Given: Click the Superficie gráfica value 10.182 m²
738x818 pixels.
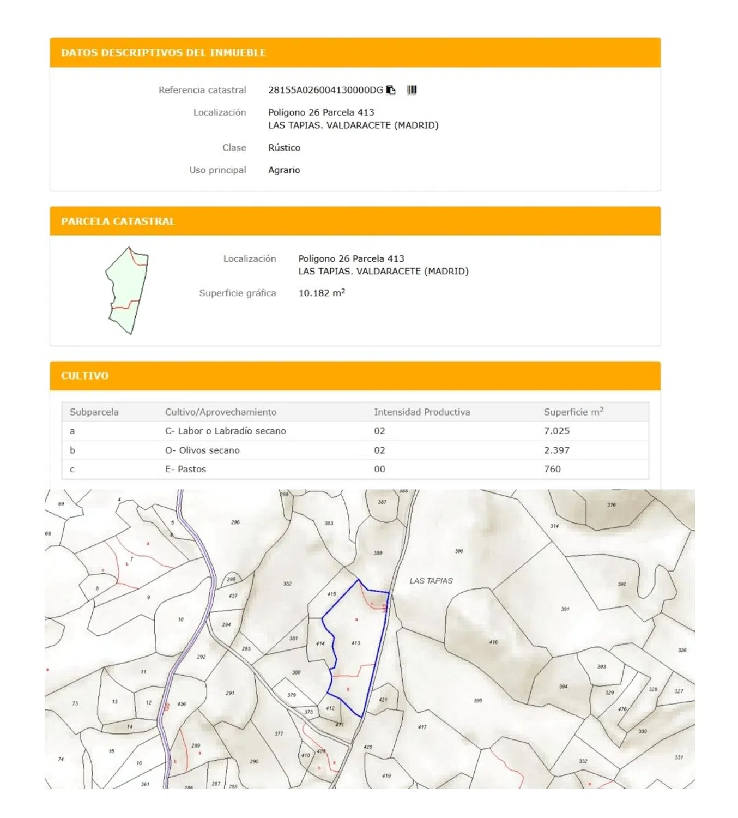Looking at the screenshot, I should tap(322, 293).
